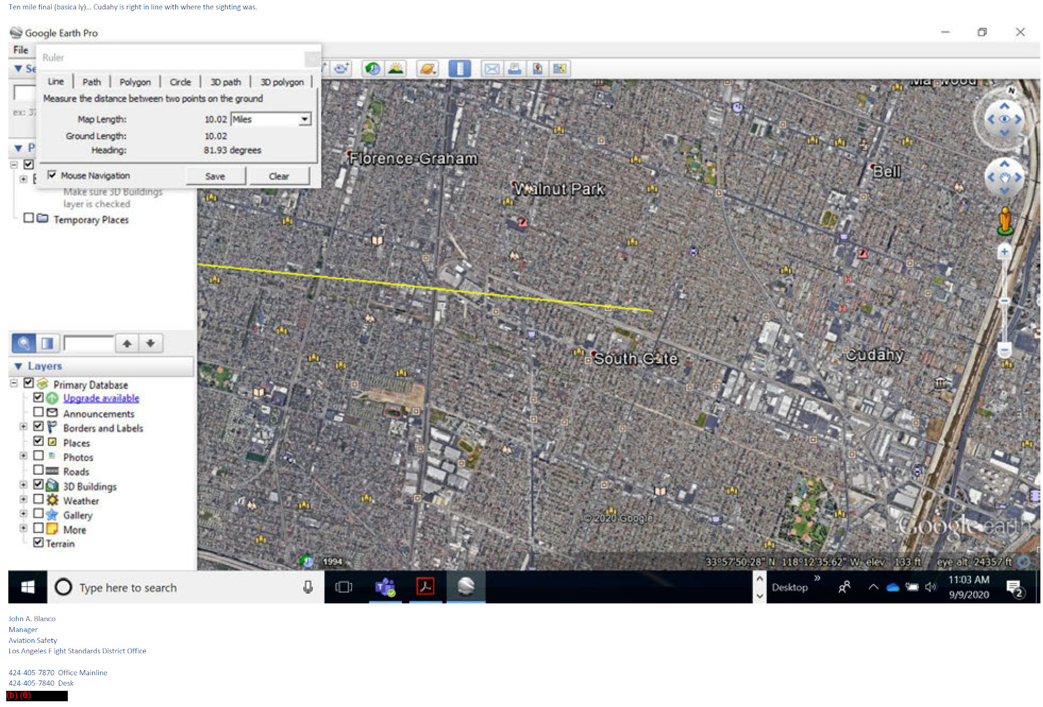Switch to the Polygon ruler tab
This screenshot has width=1043, height=707.
135,82
